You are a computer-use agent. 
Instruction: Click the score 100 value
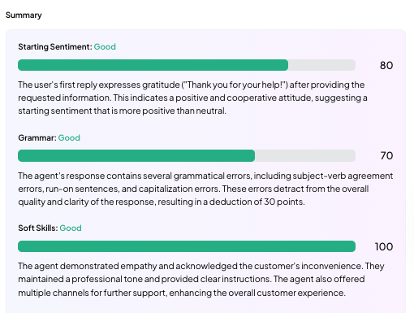coord(384,246)
